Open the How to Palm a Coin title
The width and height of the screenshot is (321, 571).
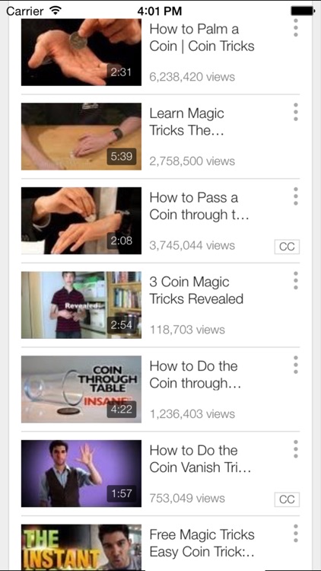point(202,37)
